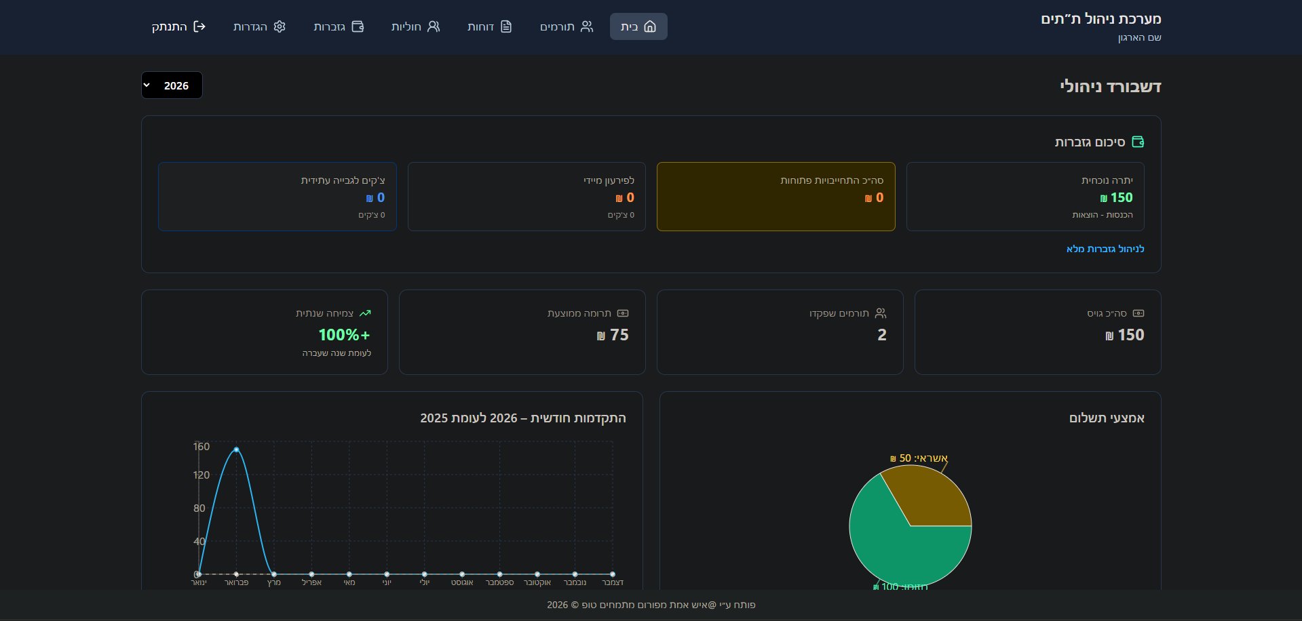Image resolution: width=1302 pixels, height=621 pixels.
Task: Click the annual growth trend arrow icon
Action: click(x=365, y=313)
